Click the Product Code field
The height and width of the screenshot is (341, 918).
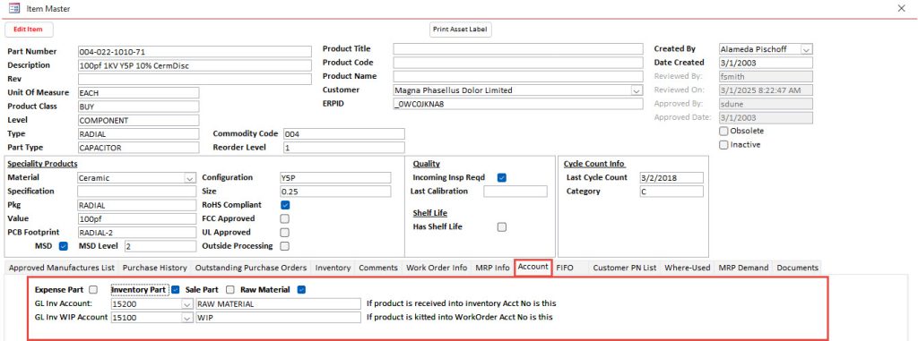(518, 63)
